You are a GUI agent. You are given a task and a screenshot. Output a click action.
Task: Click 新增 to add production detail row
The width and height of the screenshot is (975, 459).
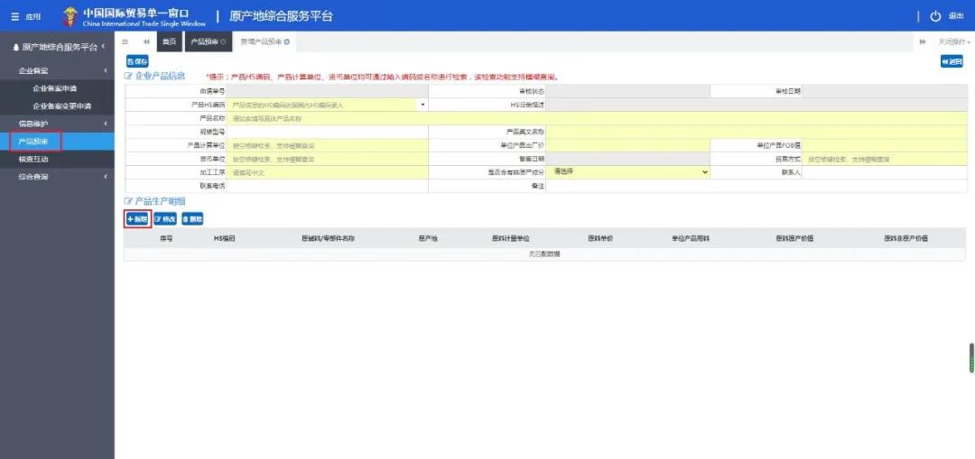[x=137, y=219]
